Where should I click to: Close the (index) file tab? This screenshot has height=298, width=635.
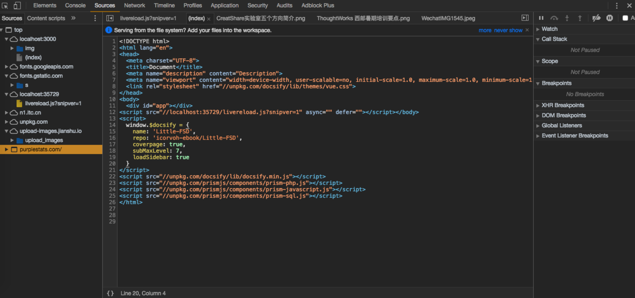208,19
